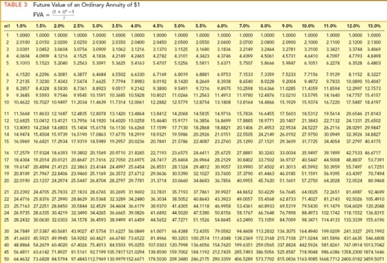
Task: Click the cell value '22.0190'
Action: tap(21, 181)
